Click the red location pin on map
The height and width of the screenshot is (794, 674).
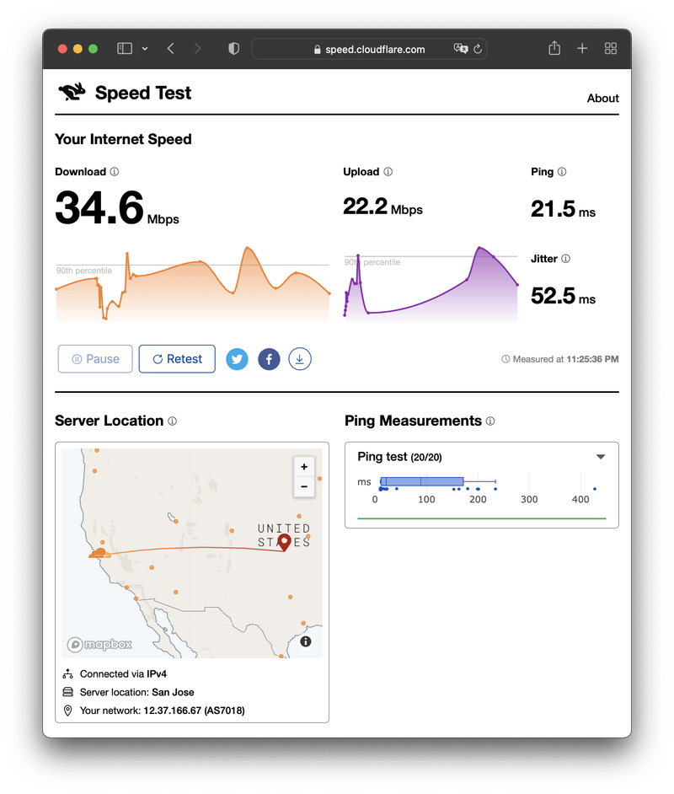pyautogui.click(x=284, y=541)
